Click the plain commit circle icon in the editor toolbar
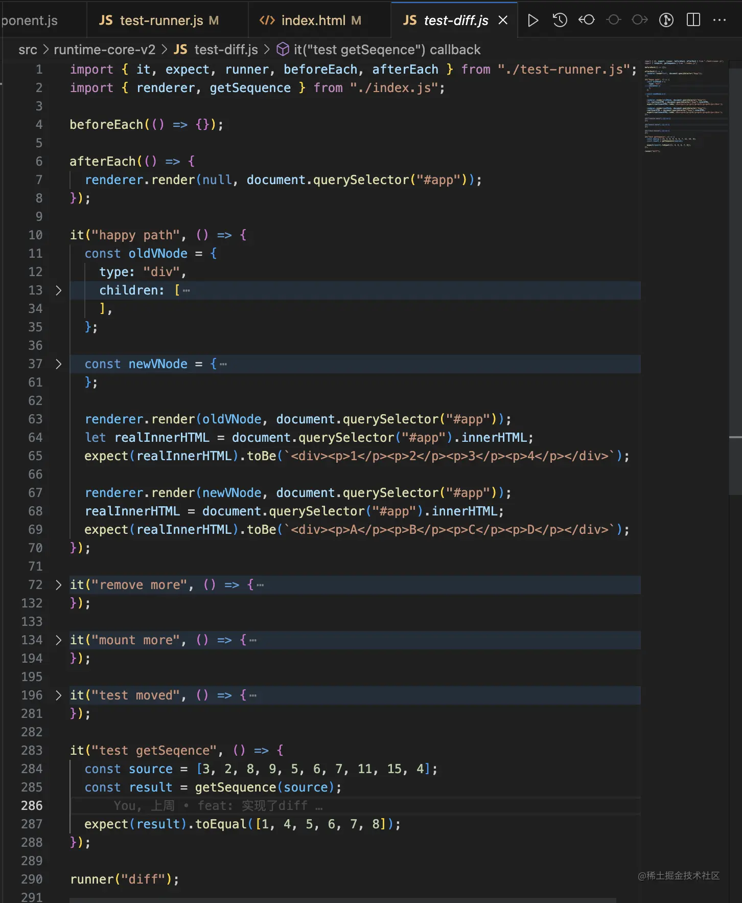 pyautogui.click(x=613, y=20)
